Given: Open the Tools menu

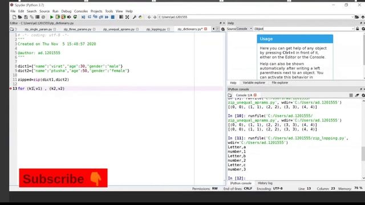Looking at the screenshot, I should point(109,11).
